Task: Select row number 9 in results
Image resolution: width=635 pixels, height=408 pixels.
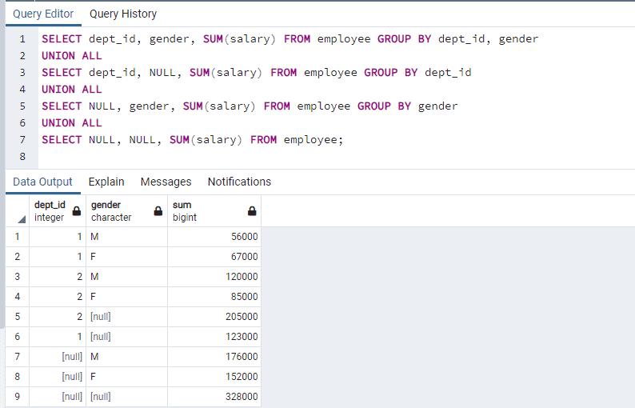Action: [x=17, y=397]
